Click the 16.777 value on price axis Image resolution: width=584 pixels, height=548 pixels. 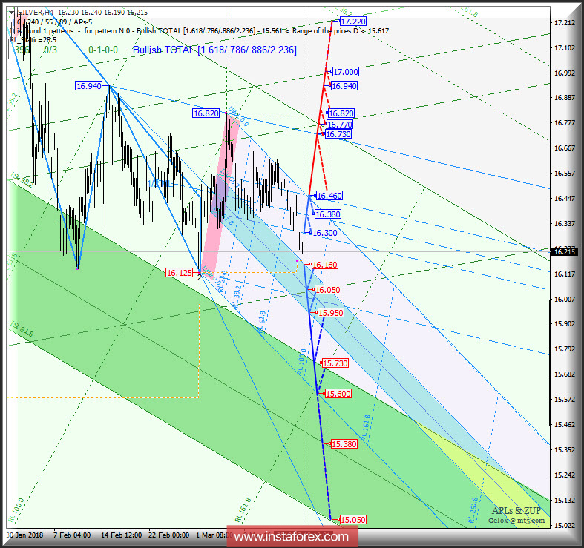tap(564, 123)
